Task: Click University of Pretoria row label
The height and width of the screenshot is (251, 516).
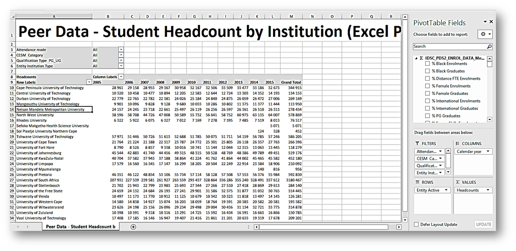Action: (x=54, y=175)
